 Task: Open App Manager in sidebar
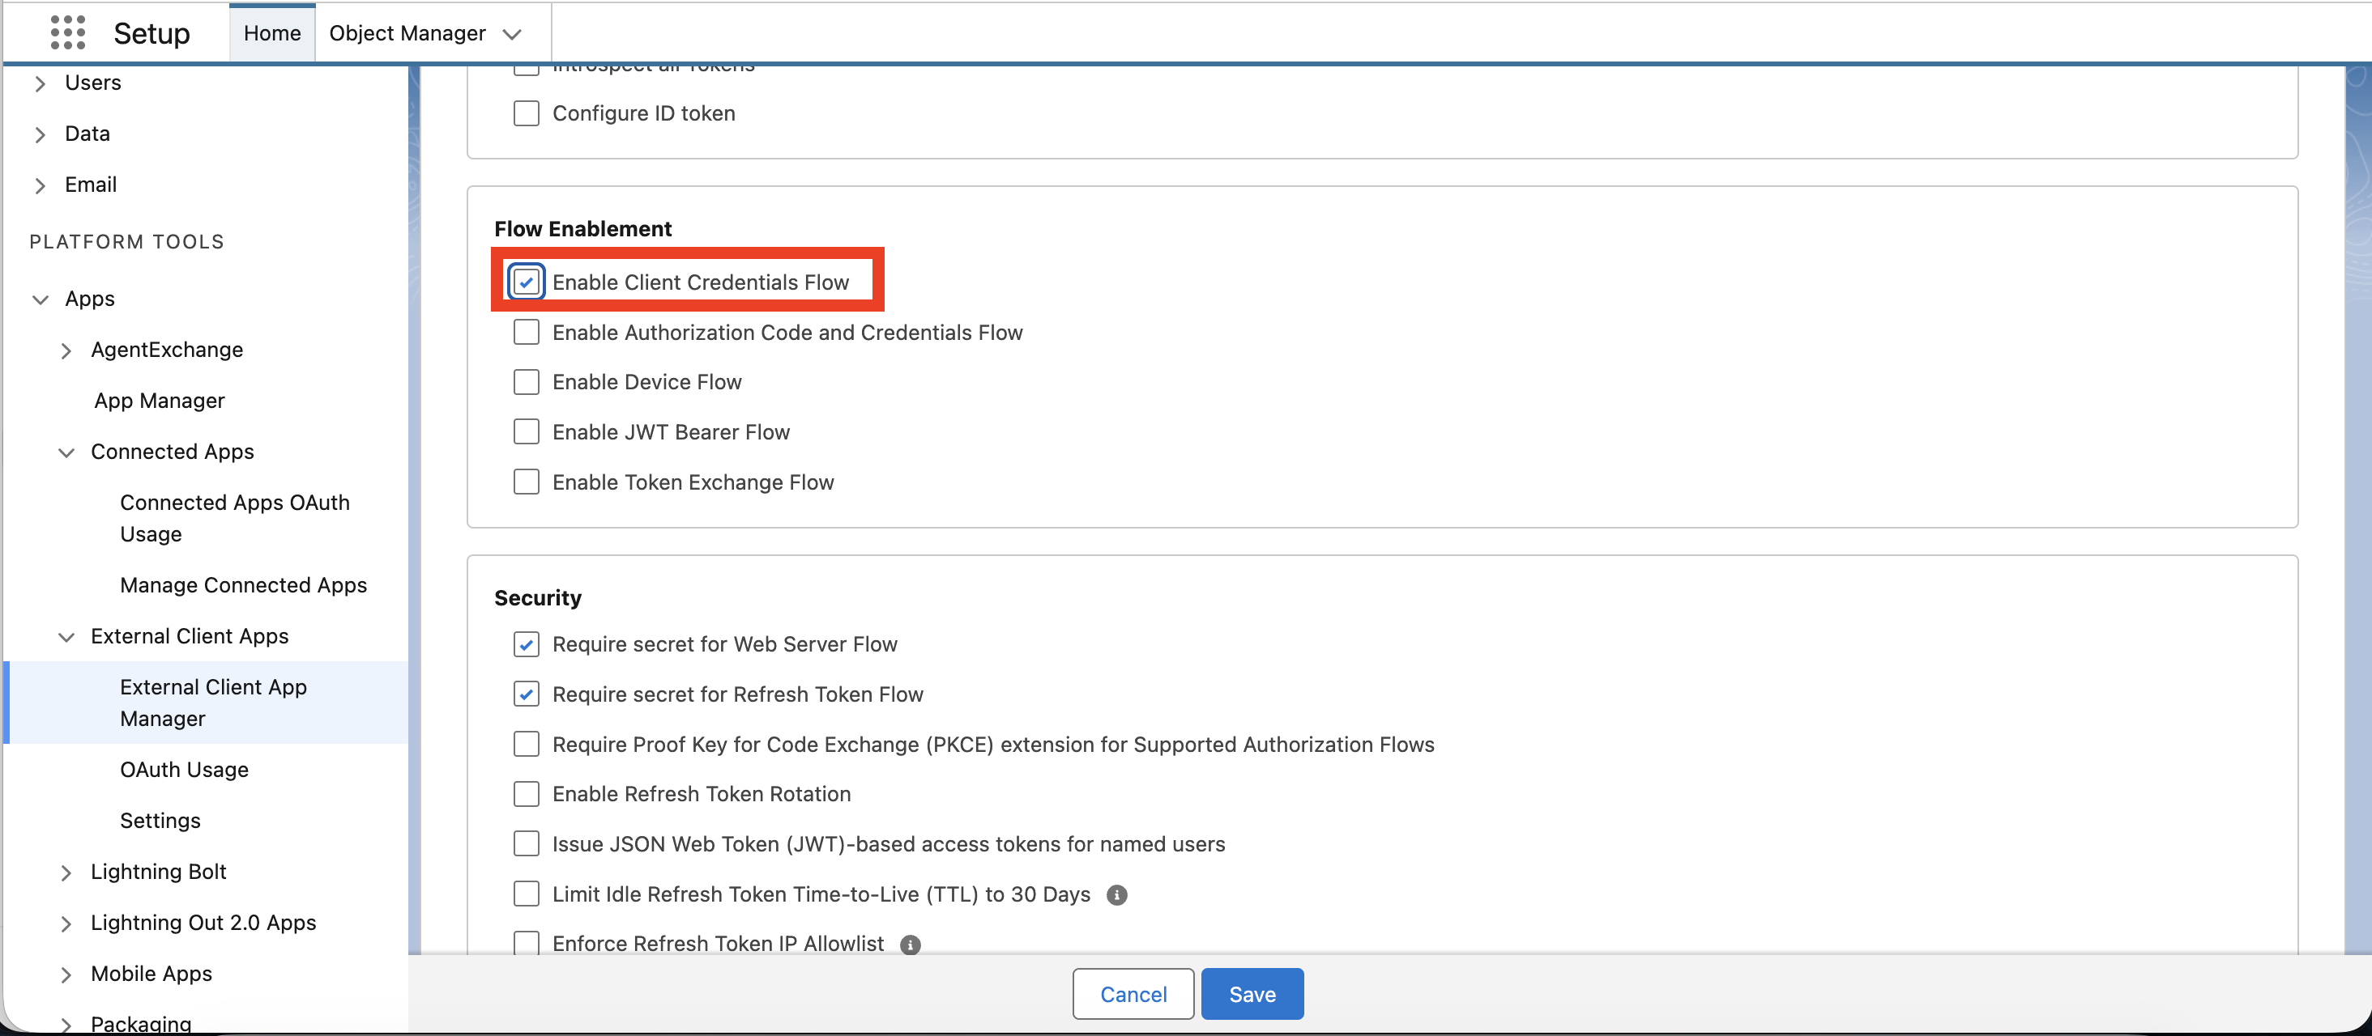(160, 401)
